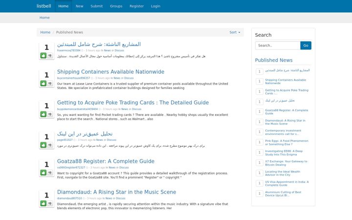Open sidebar link Investigating EE88: A Deep Study

tap(284, 153)
